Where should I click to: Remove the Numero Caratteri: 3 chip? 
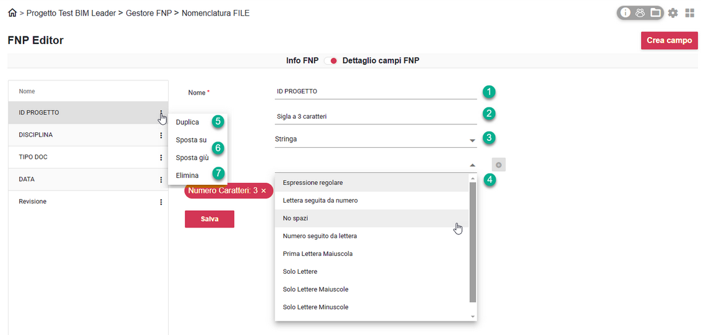263,191
